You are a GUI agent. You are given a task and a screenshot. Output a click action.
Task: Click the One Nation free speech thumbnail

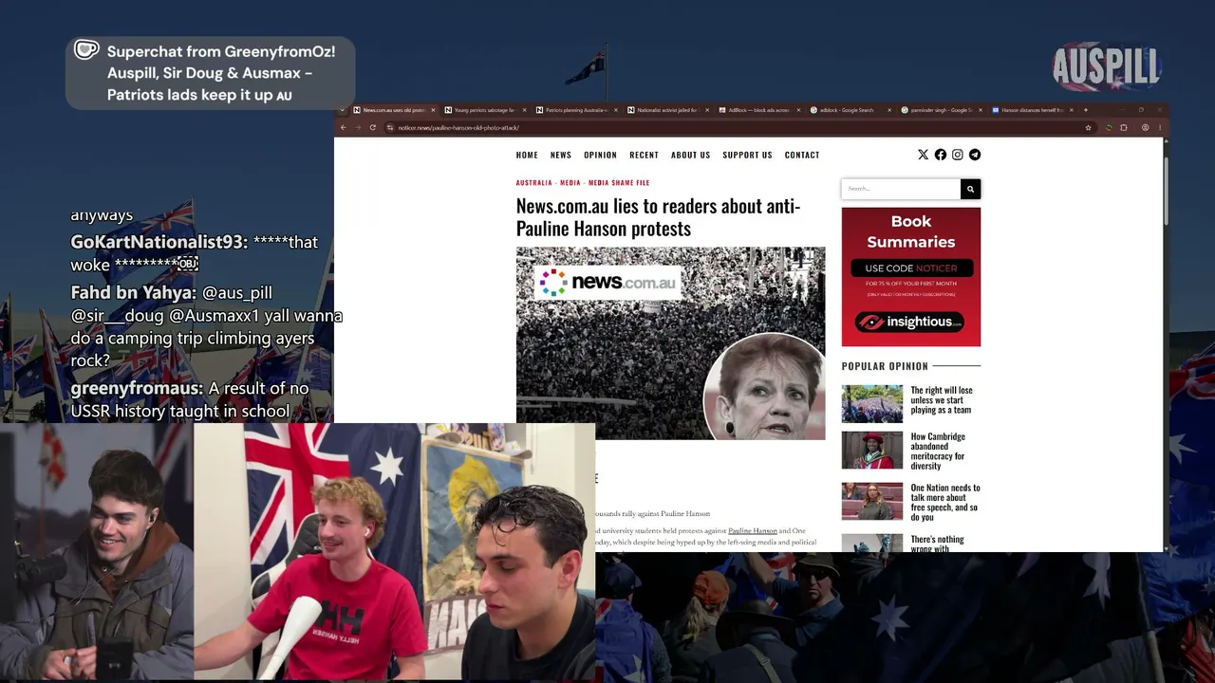(x=872, y=502)
